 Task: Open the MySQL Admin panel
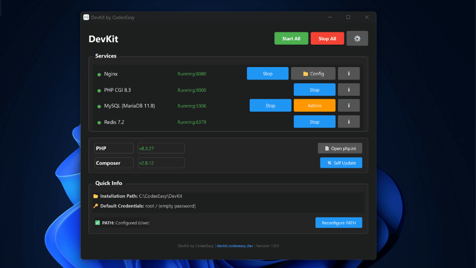tap(314, 105)
